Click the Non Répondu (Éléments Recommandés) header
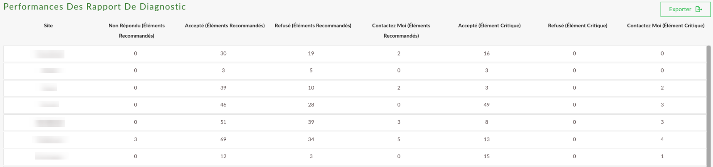This screenshot has width=713, height=167. [x=136, y=31]
